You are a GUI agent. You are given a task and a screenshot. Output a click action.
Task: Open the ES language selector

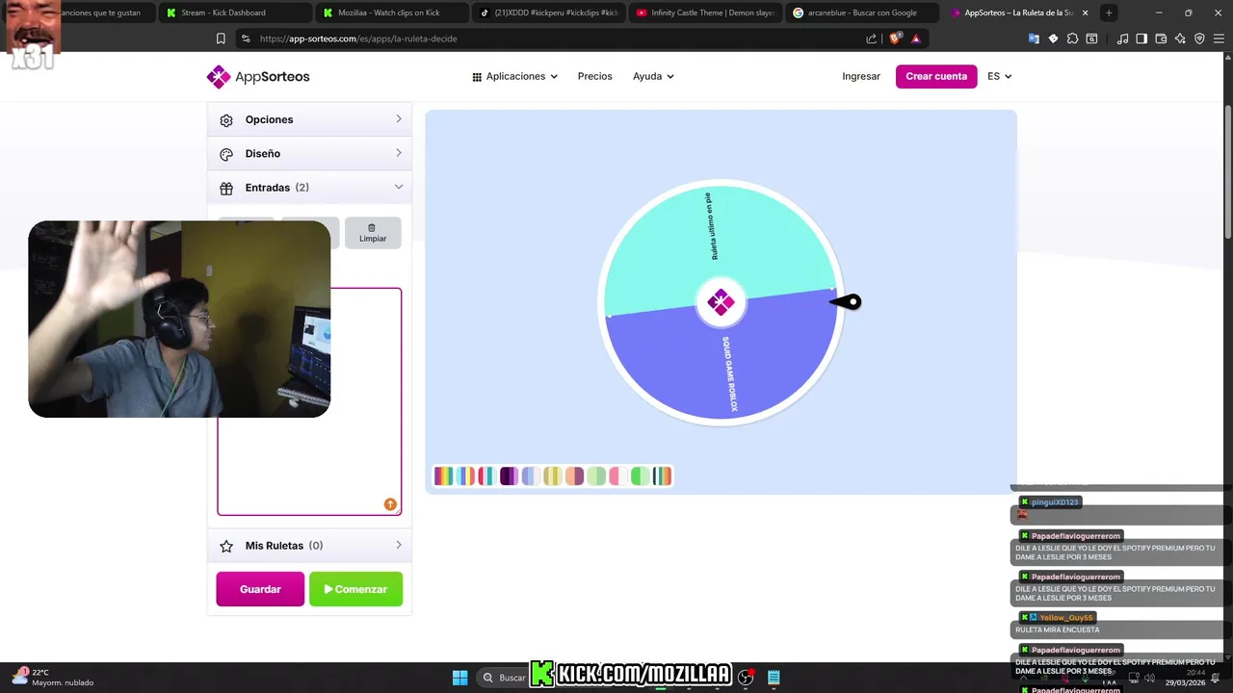pos(1000,76)
